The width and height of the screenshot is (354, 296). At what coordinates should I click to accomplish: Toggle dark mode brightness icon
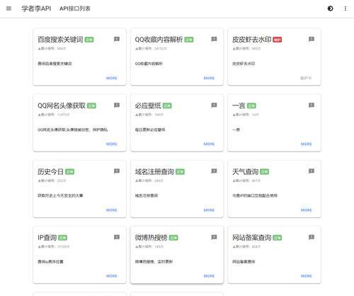click(x=331, y=8)
